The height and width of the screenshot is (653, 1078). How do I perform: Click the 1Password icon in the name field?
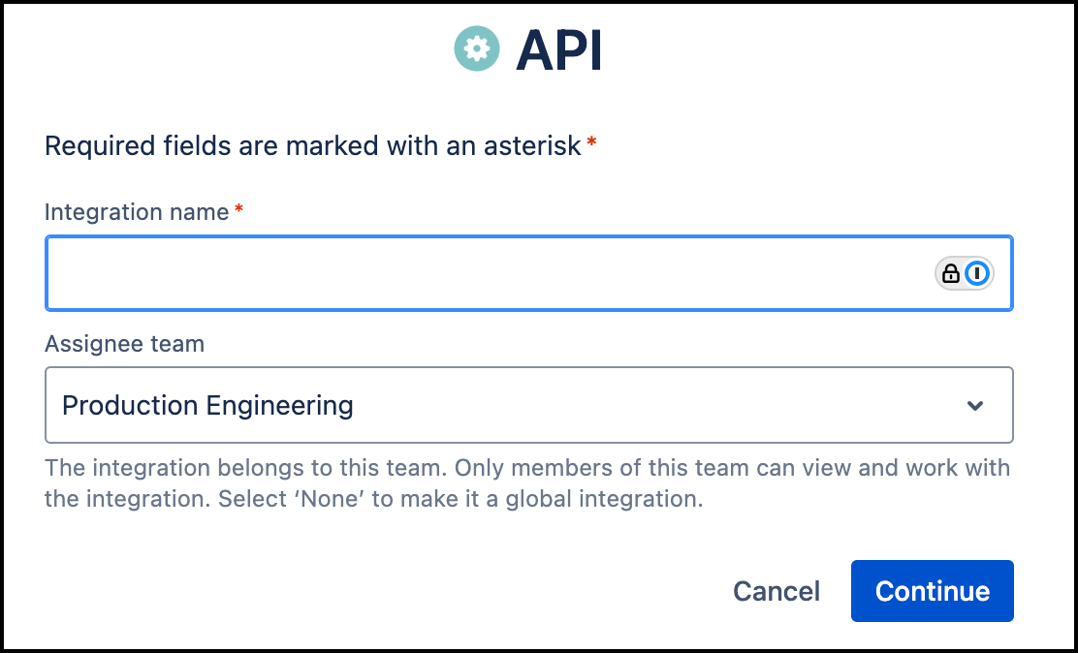click(978, 274)
